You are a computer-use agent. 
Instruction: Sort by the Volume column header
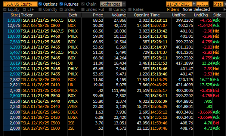click(115, 15)
